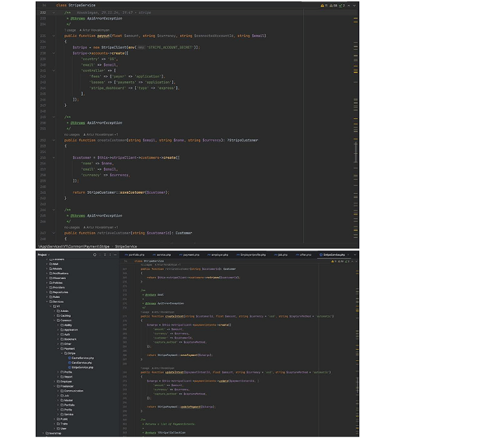Select the Caching folder in tree
The height and width of the screenshot is (442, 495).
tap(65, 316)
